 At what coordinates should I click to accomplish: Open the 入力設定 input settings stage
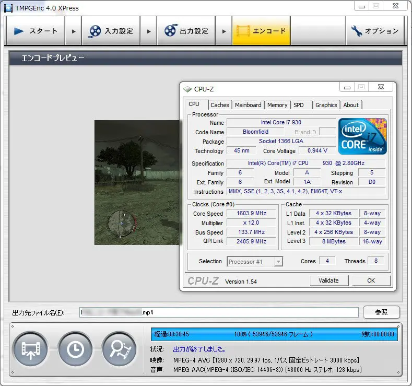[x=111, y=31]
